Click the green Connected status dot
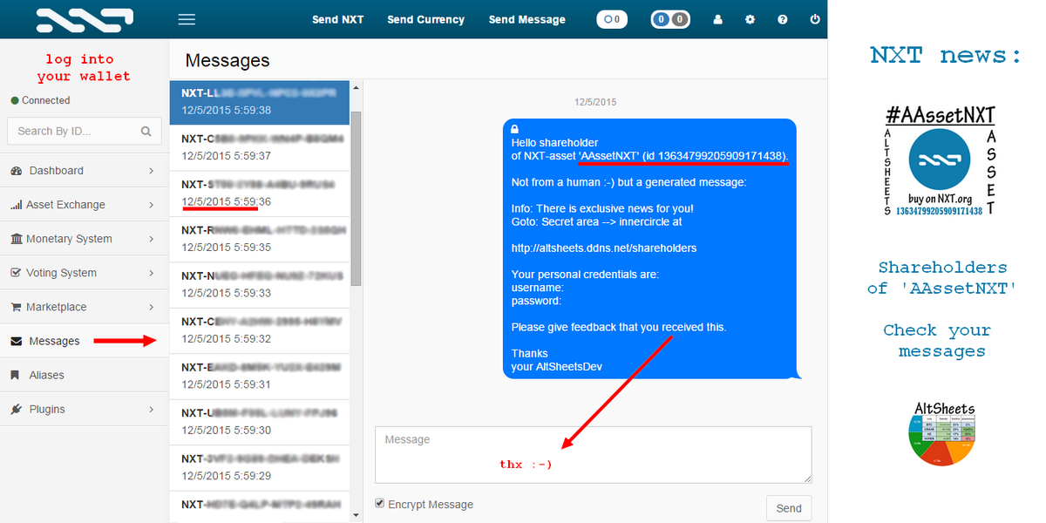Screen dimensions: 1046x523 pyautogui.click(x=15, y=101)
